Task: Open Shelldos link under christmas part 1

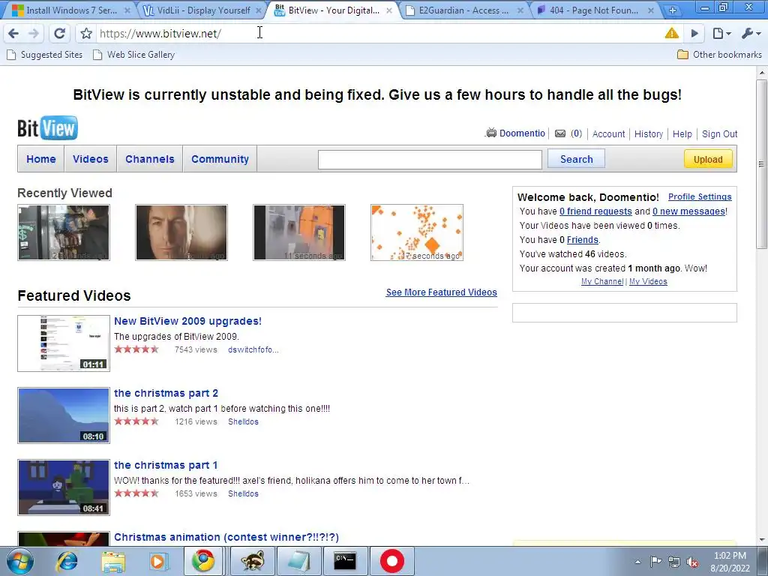Action: click(x=243, y=493)
